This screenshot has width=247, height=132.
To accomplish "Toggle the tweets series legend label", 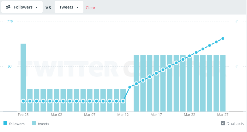I will [x=43, y=124].
